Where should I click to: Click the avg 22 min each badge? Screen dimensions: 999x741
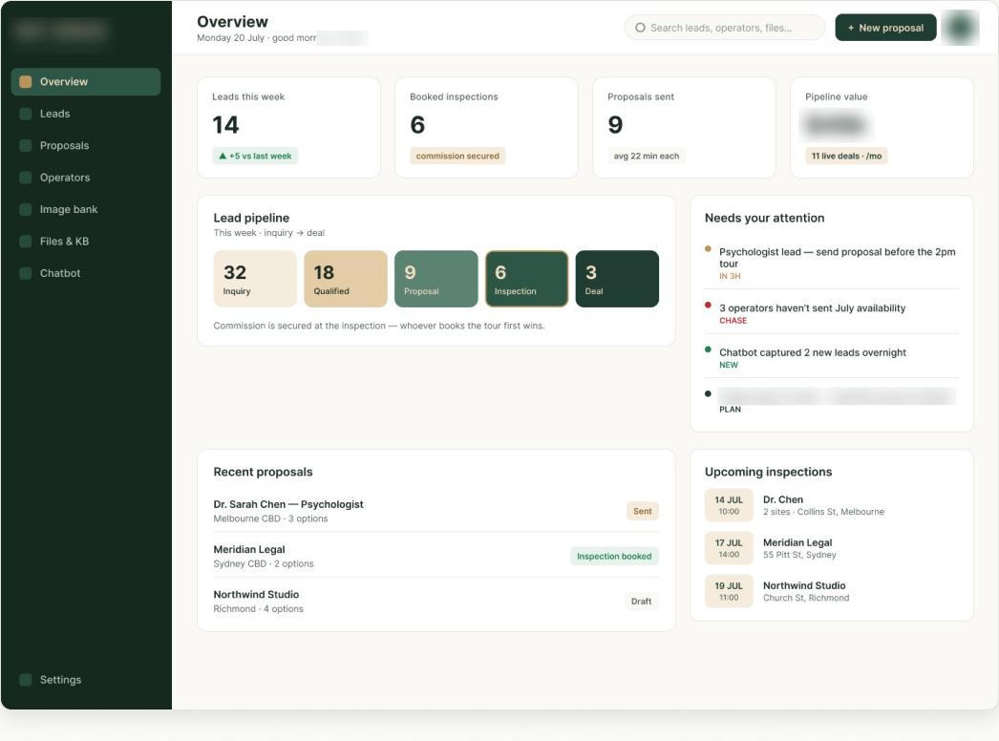click(646, 156)
